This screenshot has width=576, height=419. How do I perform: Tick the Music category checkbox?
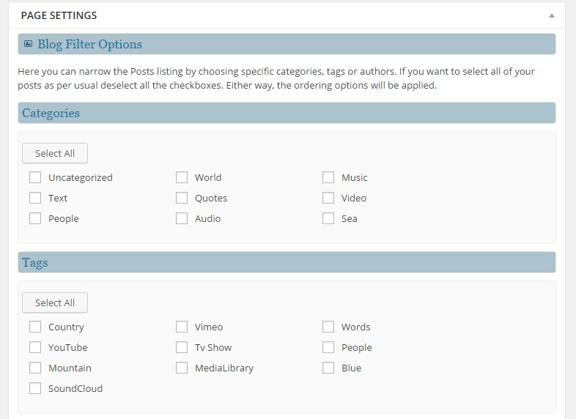point(328,177)
